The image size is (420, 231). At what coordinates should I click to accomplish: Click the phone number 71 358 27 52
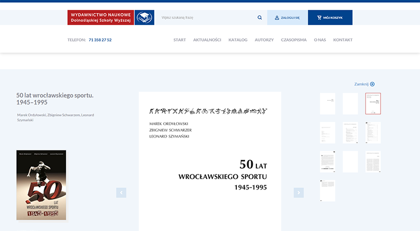point(100,39)
